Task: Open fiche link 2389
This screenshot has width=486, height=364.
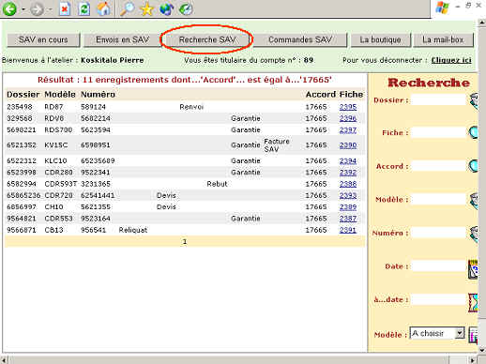Action: click(348, 207)
